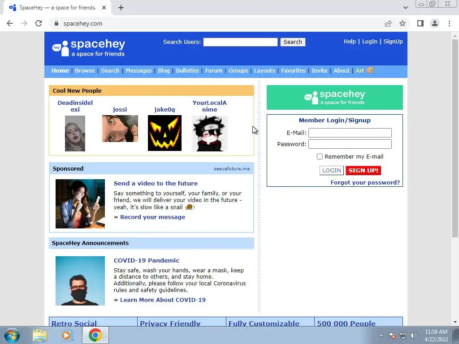Open the Search nav item
Image resolution: width=459 pixels, height=344 pixels.
tap(110, 70)
